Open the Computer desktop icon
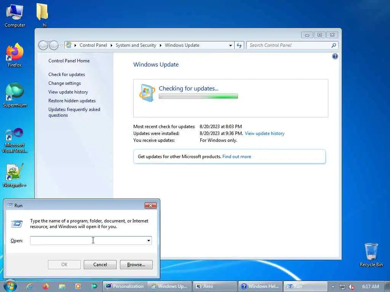 pyautogui.click(x=15, y=15)
